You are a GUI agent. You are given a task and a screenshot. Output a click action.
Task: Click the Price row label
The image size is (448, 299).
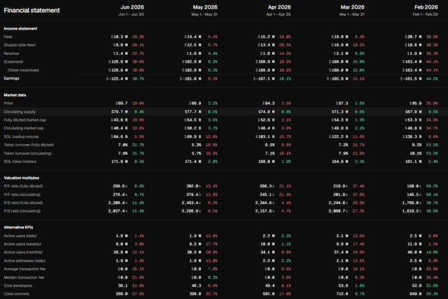pyautogui.click(x=9, y=103)
